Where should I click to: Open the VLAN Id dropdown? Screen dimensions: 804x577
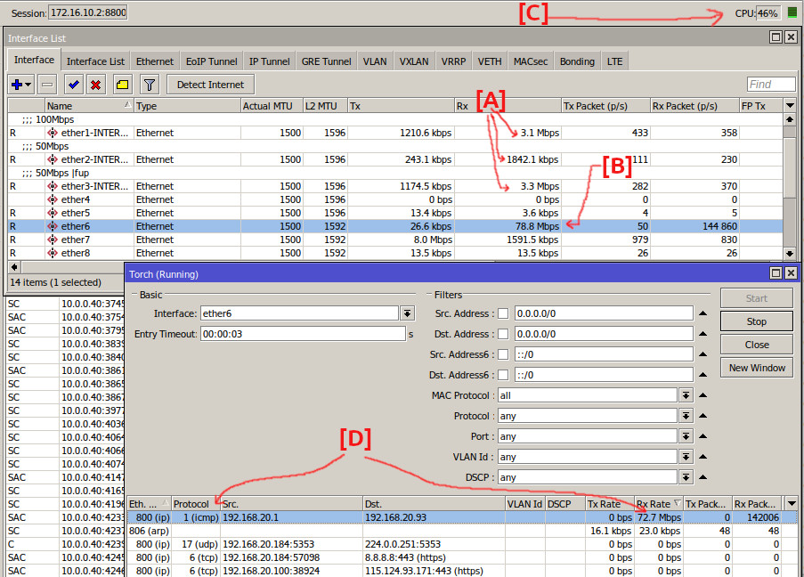686,457
